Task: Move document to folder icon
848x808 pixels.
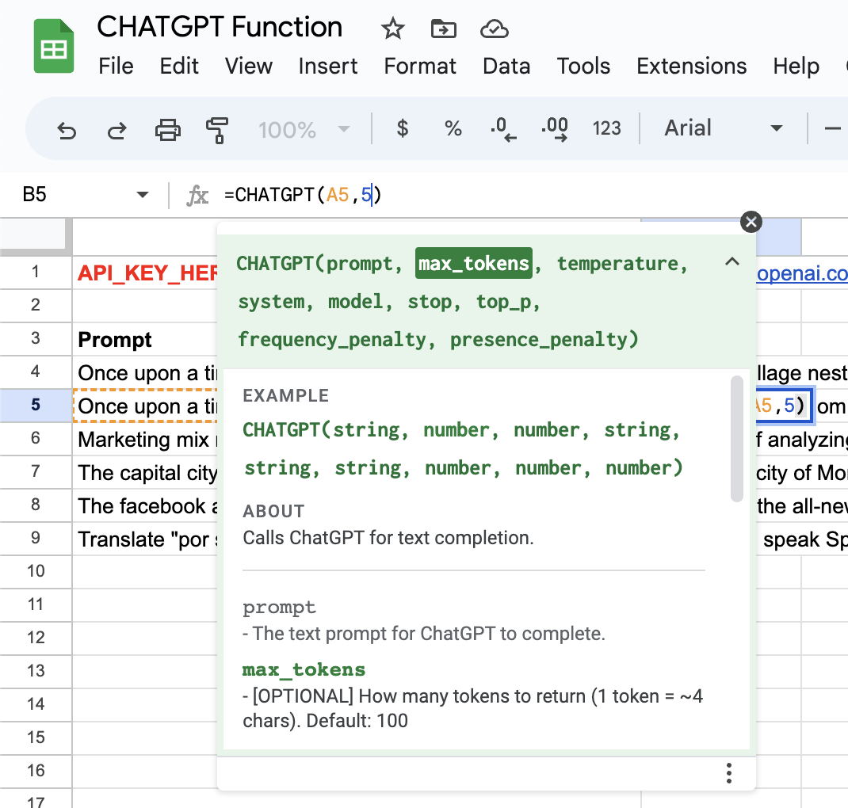Action: [444, 29]
